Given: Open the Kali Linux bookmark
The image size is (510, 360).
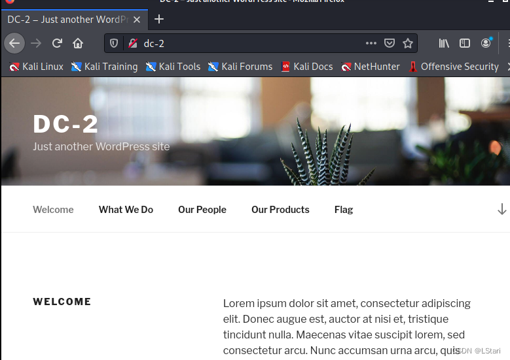Looking at the screenshot, I should [x=36, y=67].
